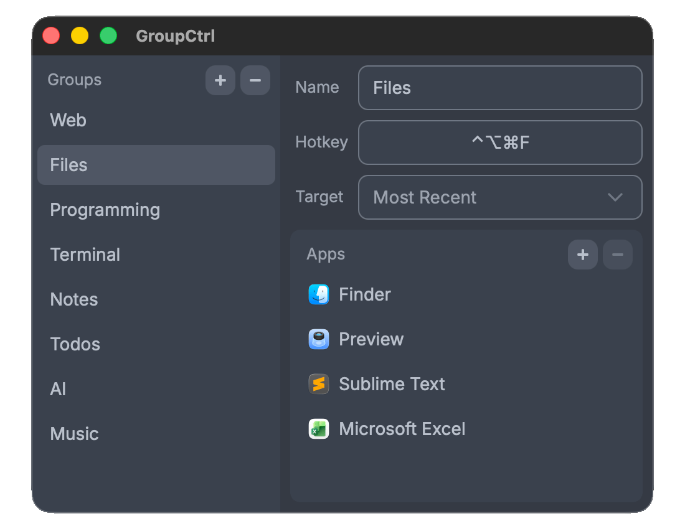The image size is (685, 529).
Task: Click the Microsoft Excel app icon
Action: pos(318,429)
